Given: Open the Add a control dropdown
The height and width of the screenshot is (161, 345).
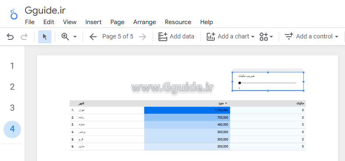Looking at the screenshot, I should point(311,36).
